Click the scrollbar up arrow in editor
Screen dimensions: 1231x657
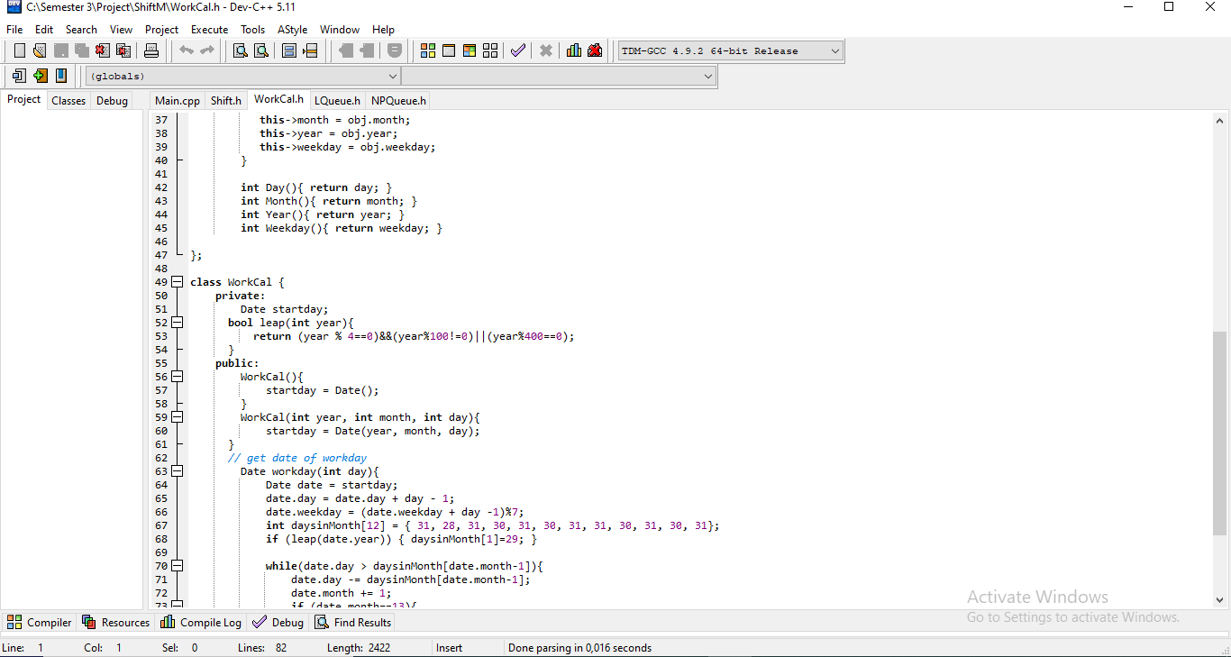1220,121
